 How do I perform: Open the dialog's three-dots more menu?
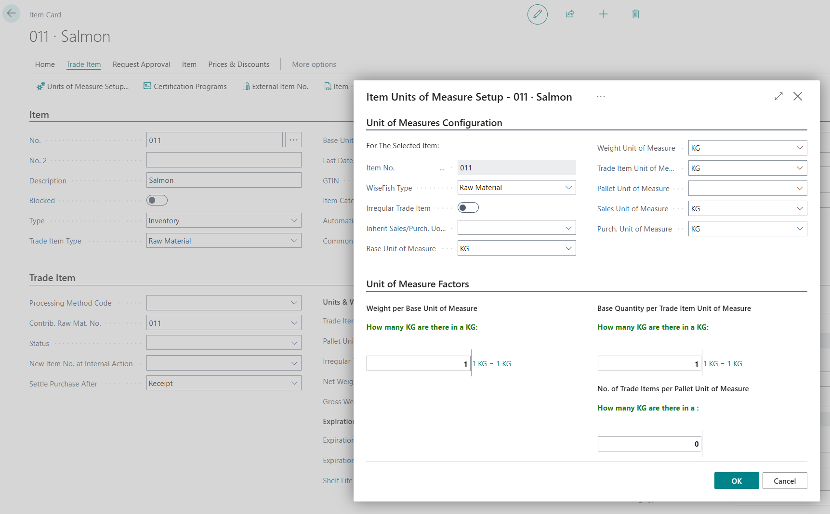[600, 97]
